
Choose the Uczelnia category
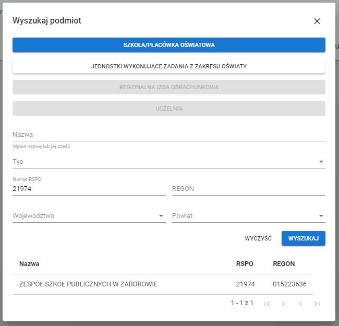point(169,108)
